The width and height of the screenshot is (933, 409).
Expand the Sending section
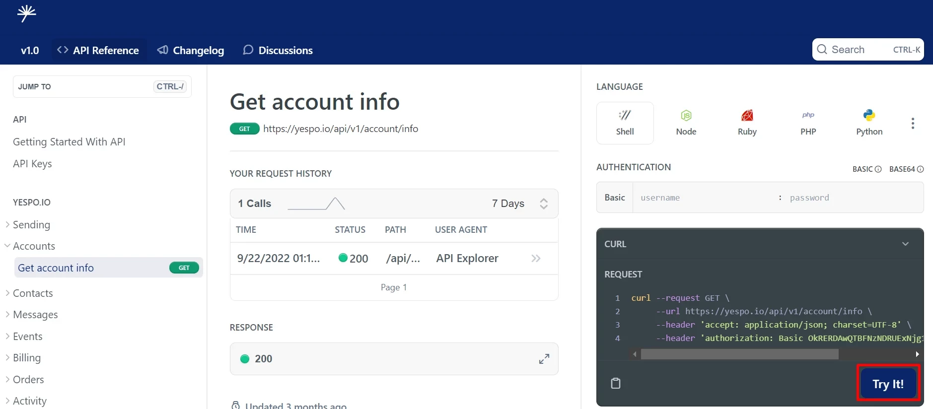click(7, 224)
